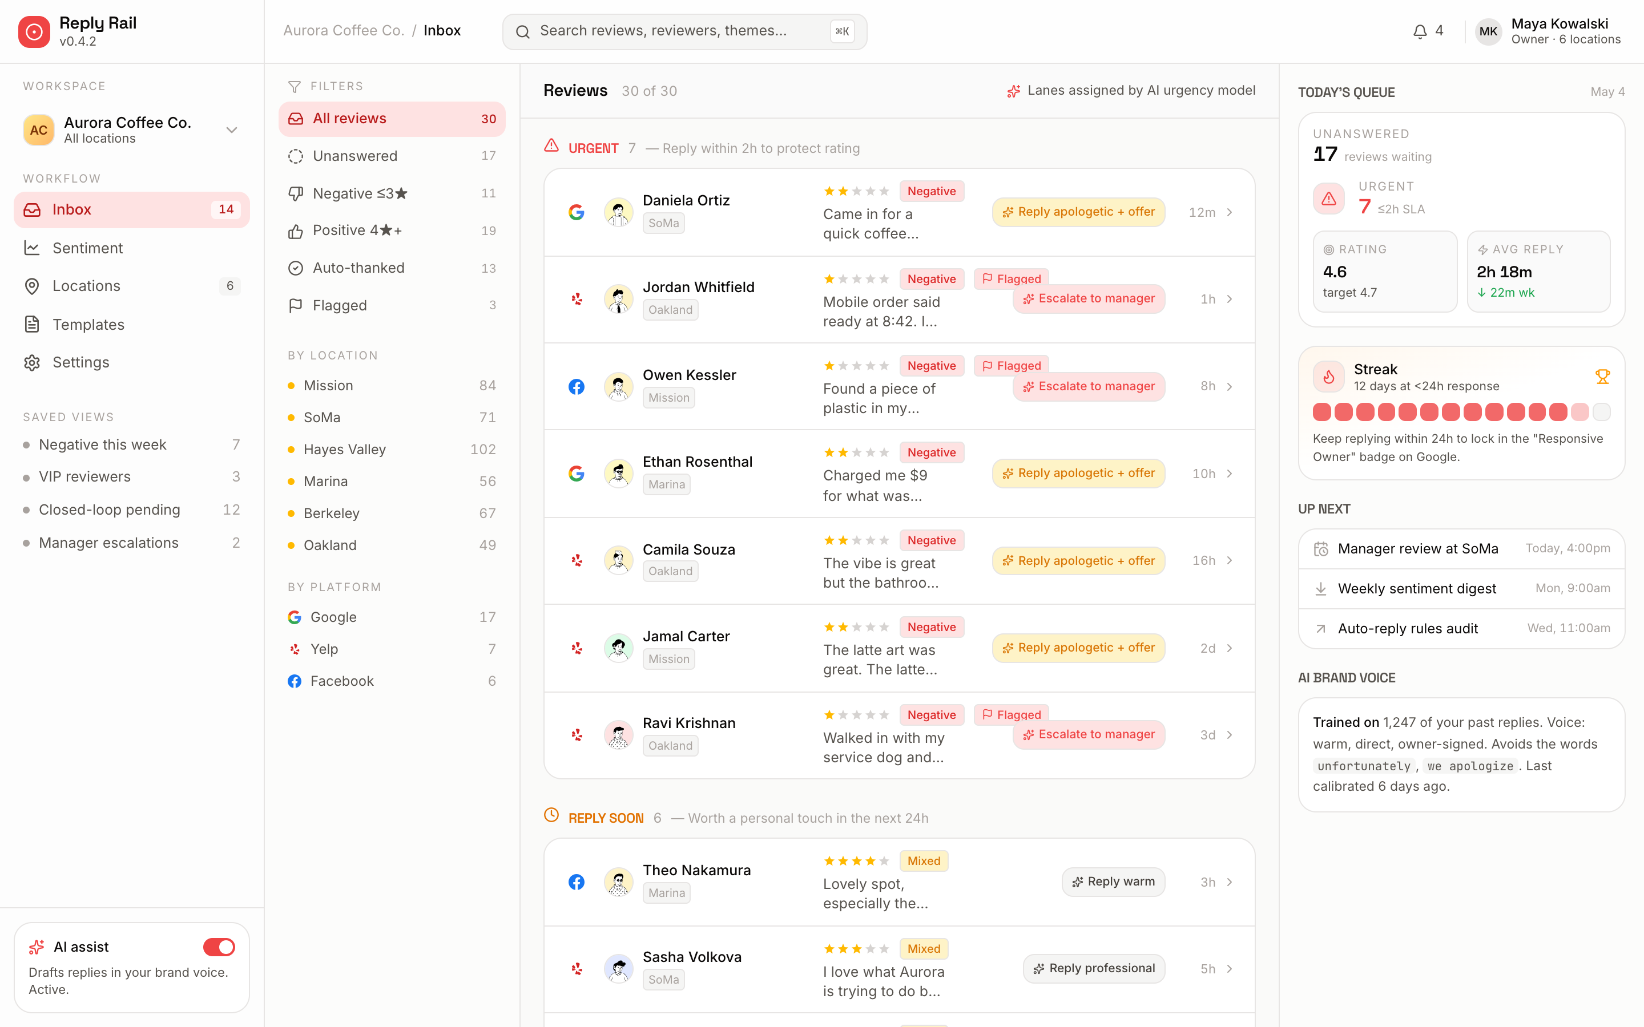Click the Settings gear icon in sidebar

tap(32, 362)
